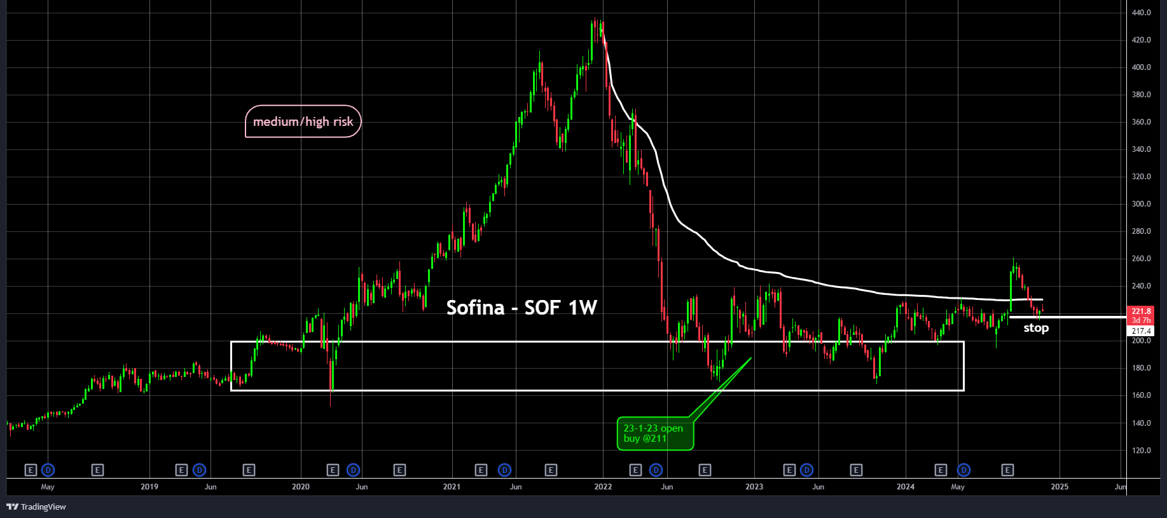Open the earnings marker in late 2019
This screenshot has width=1167, height=518.
point(249,470)
